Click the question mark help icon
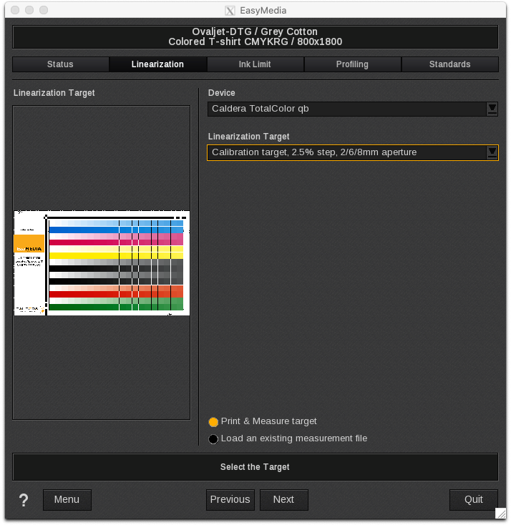Screen dimensions: 511x525 coord(24,499)
